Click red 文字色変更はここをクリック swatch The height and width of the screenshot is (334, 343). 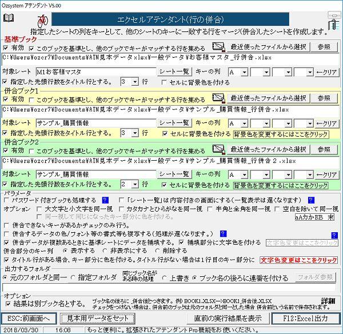point(298,260)
